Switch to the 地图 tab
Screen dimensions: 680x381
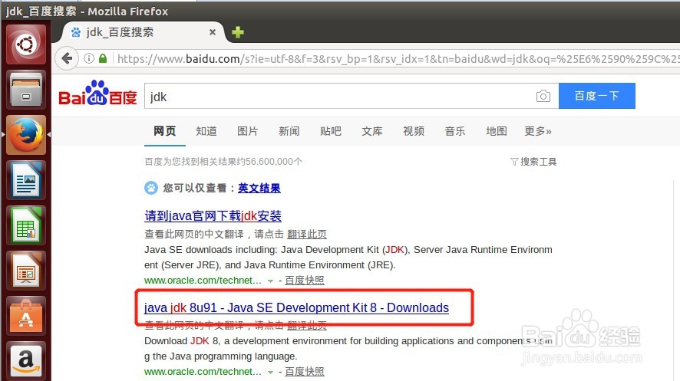point(497,131)
